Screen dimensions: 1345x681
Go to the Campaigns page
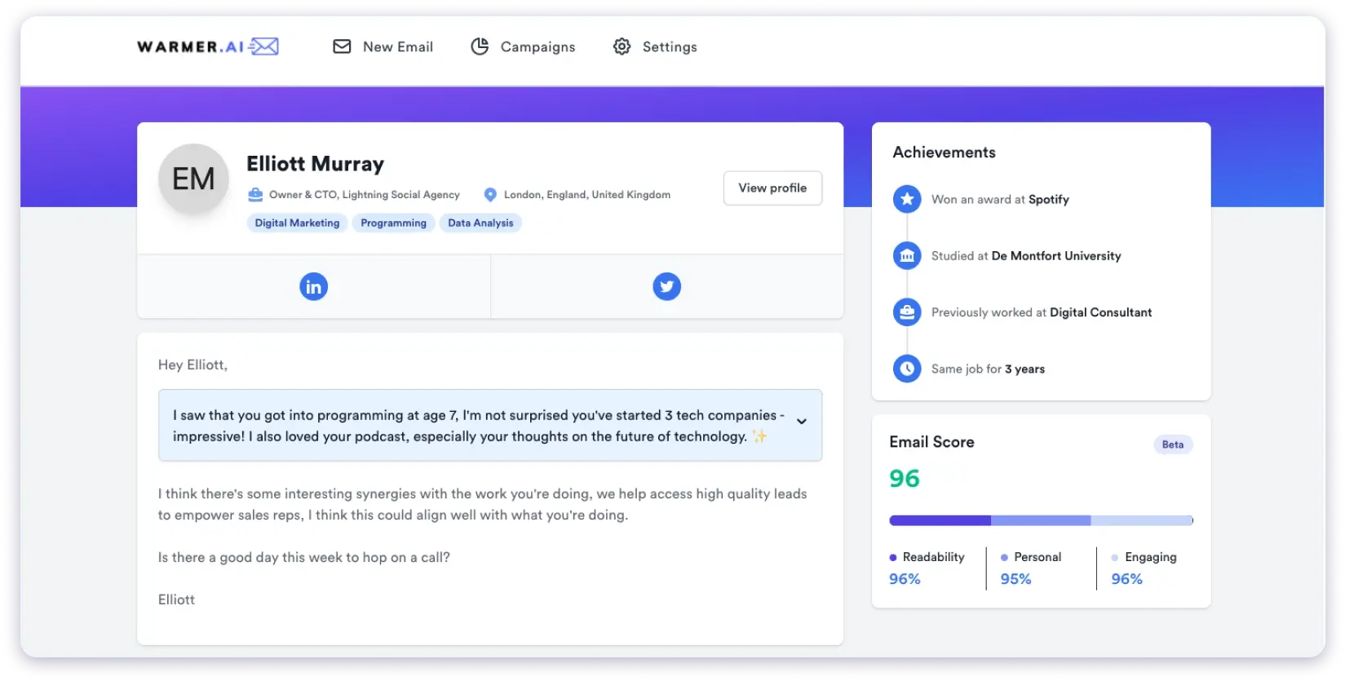tap(523, 46)
